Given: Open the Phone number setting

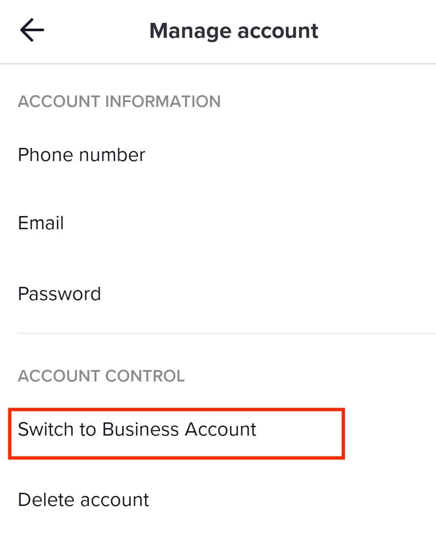Looking at the screenshot, I should [x=81, y=155].
